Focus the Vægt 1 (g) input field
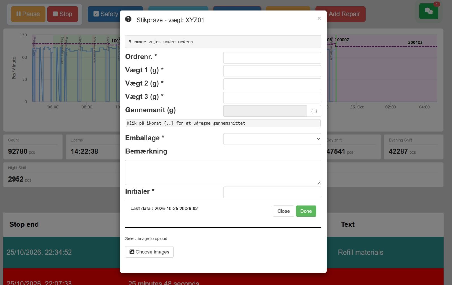The width and height of the screenshot is (452, 285). [x=272, y=71]
